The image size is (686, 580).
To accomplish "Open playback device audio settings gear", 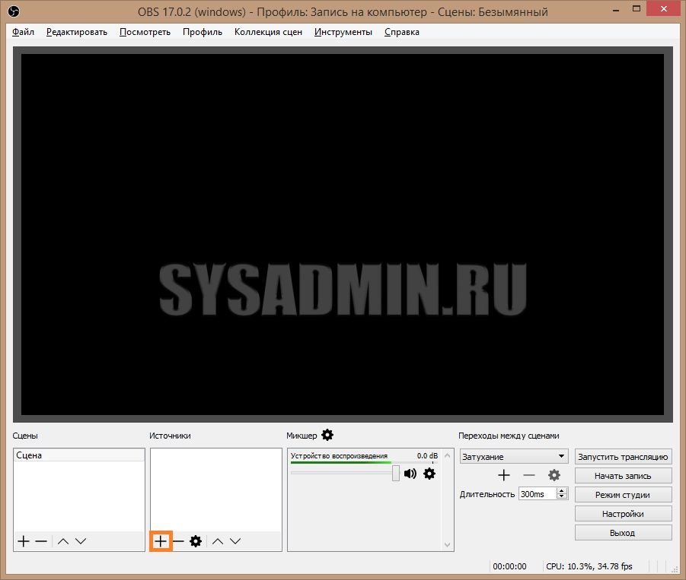I will [429, 474].
